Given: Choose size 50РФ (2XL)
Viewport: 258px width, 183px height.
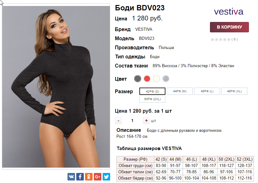Looking at the screenshot, I should click(x=152, y=99).
